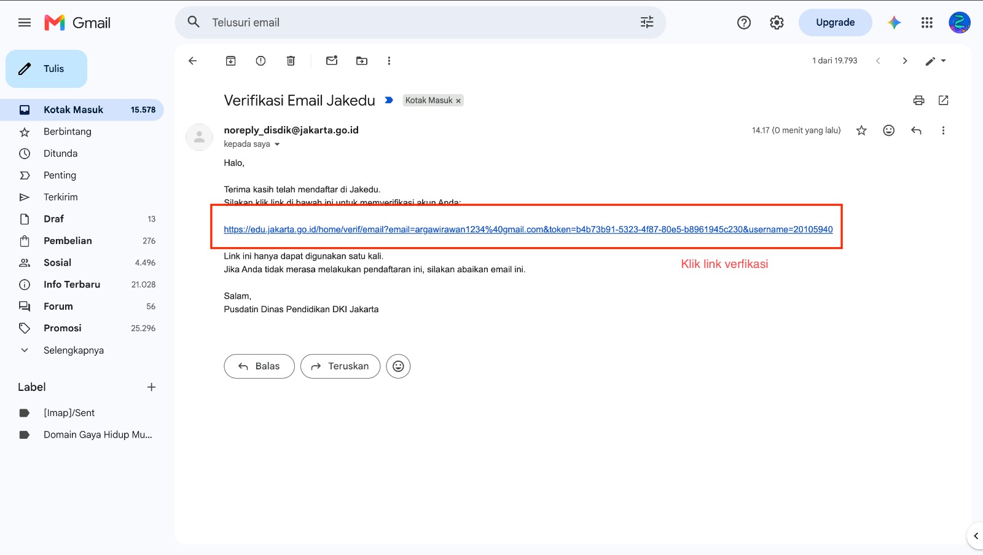The image size is (983, 555).
Task: Add emoji reaction in message header
Action: (x=888, y=130)
